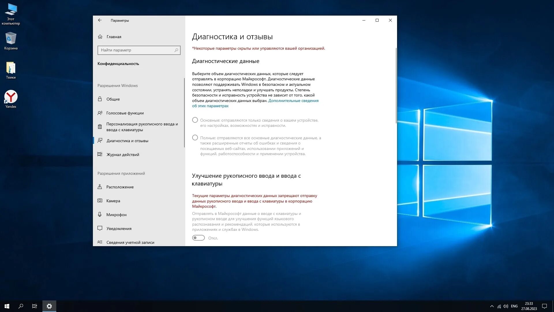Click the Расположение location icon
This screenshot has width=554, height=312.
(x=100, y=187)
